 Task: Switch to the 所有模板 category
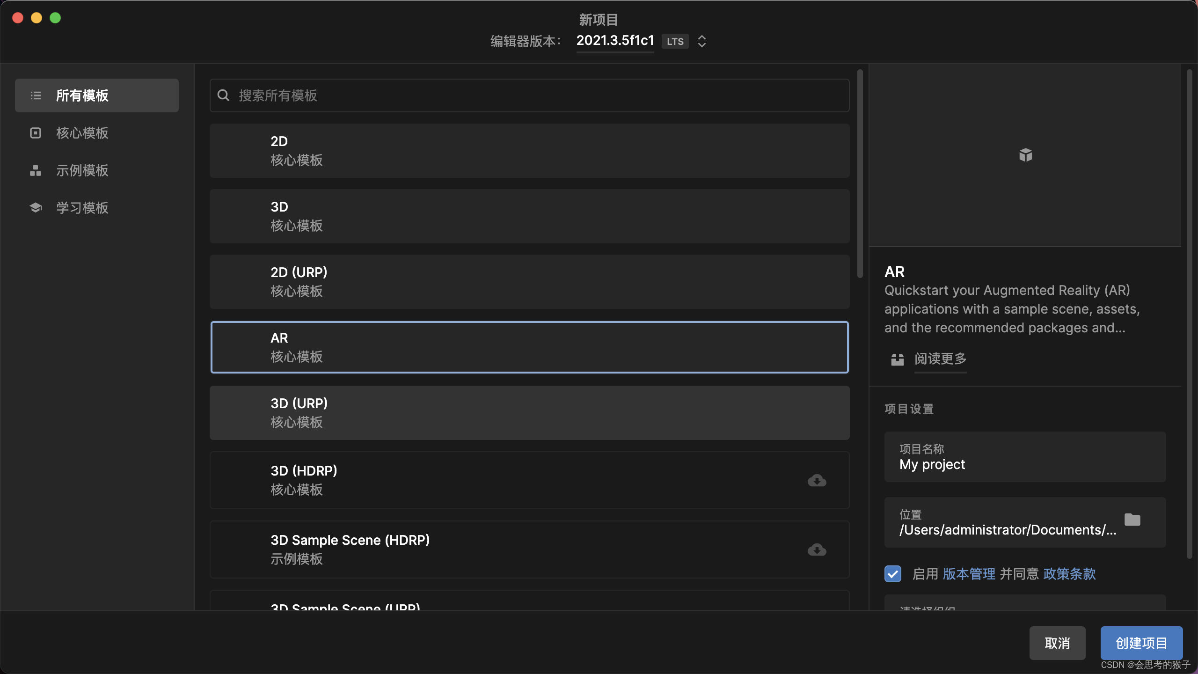click(96, 95)
